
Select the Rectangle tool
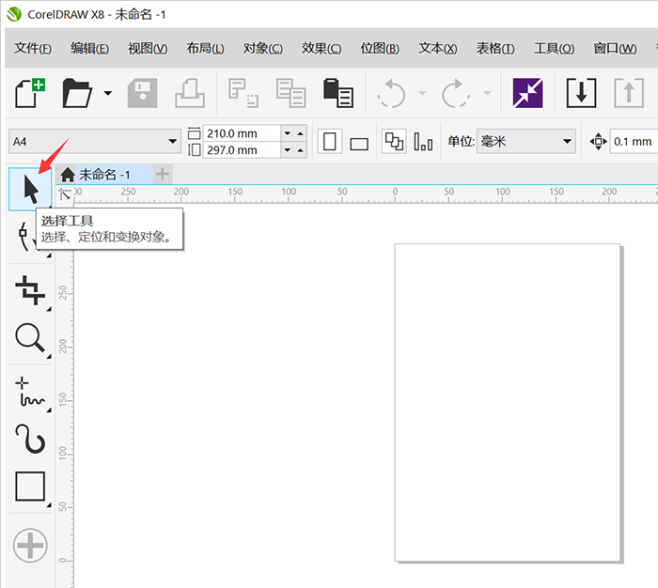pyautogui.click(x=30, y=487)
